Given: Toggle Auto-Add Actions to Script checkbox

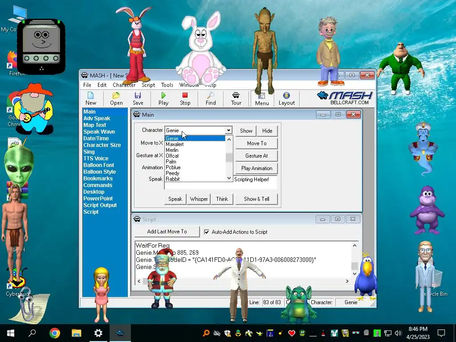Looking at the screenshot, I should 207,232.
